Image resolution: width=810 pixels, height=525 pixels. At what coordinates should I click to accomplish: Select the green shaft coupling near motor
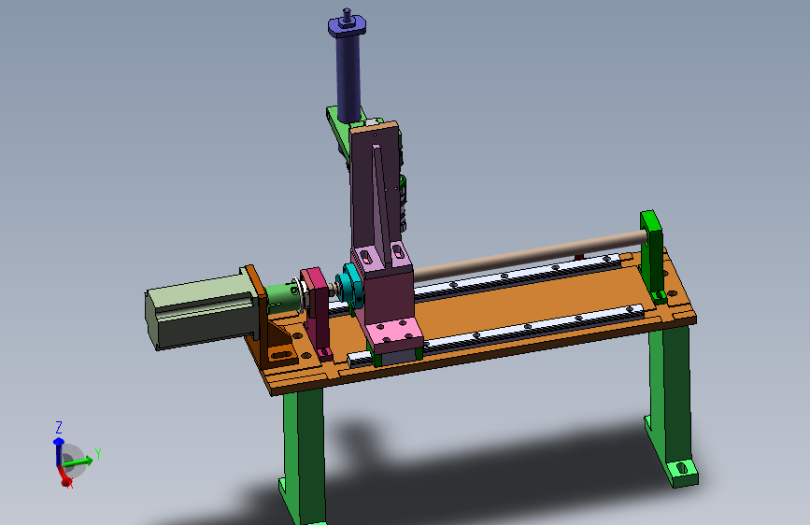click(x=282, y=299)
